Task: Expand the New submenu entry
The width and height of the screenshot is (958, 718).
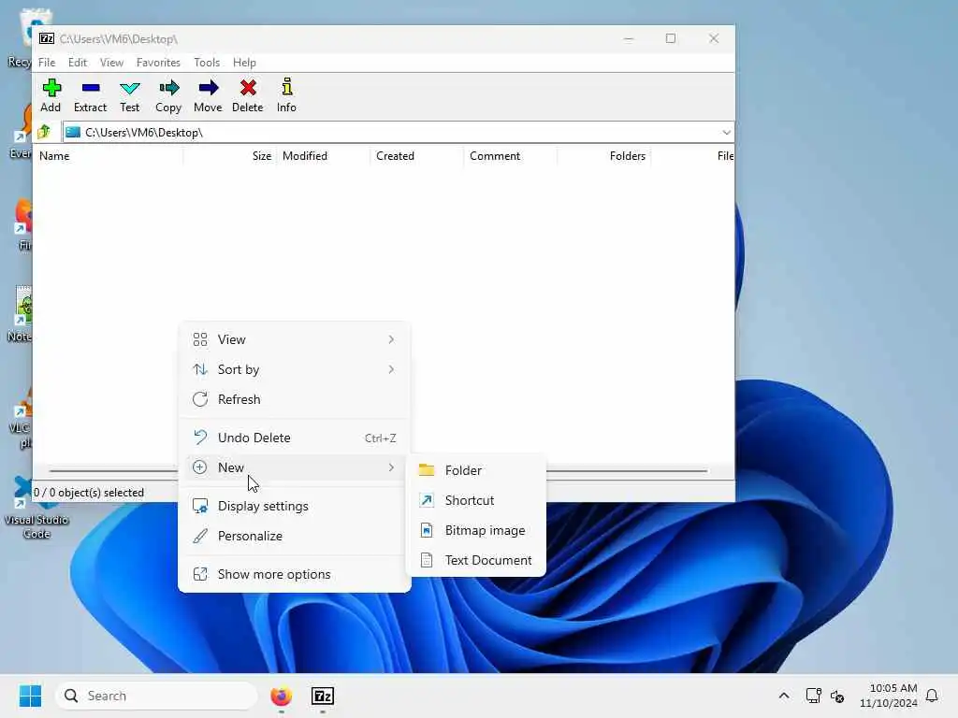Action: tap(294, 467)
